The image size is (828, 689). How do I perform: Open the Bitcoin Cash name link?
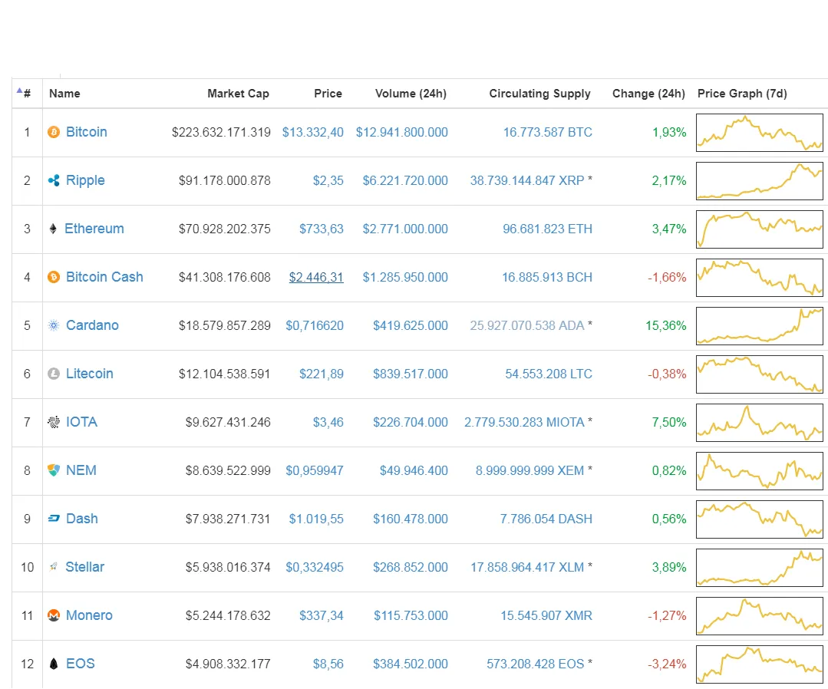pos(104,277)
